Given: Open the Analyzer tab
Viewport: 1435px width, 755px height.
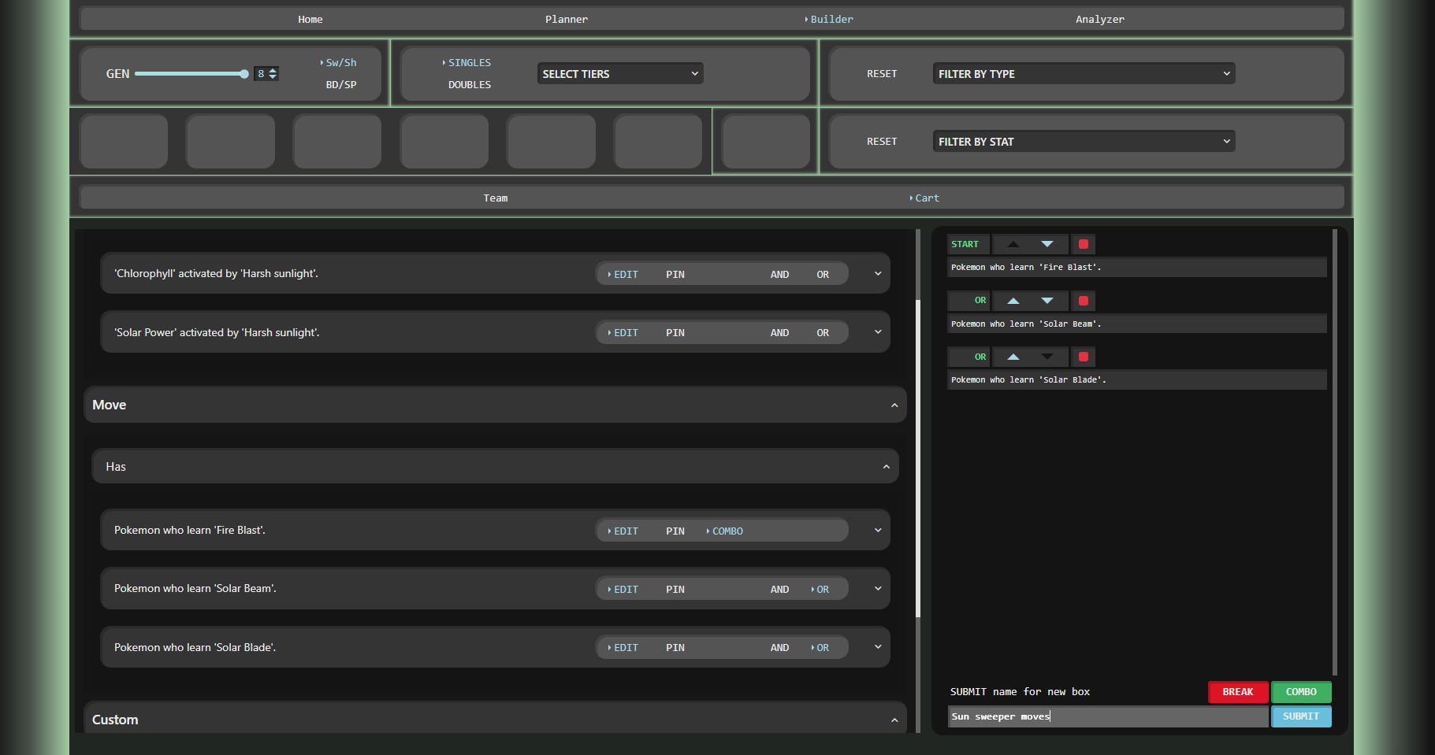Looking at the screenshot, I should click(x=1099, y=20).
